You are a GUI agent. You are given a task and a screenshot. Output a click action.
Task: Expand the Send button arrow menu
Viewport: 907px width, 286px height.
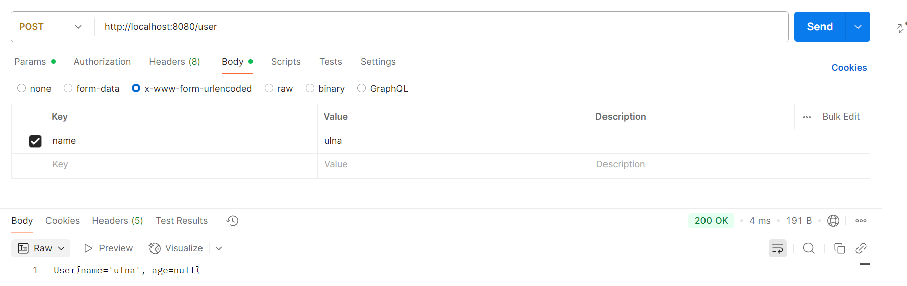point(858,27)
